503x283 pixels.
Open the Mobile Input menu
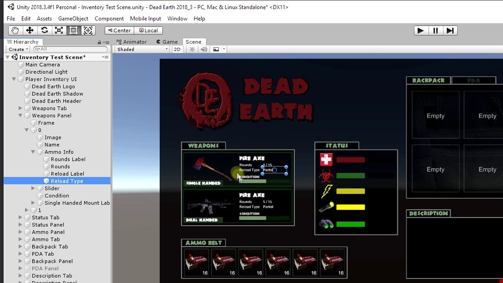[x=145, y=18]
